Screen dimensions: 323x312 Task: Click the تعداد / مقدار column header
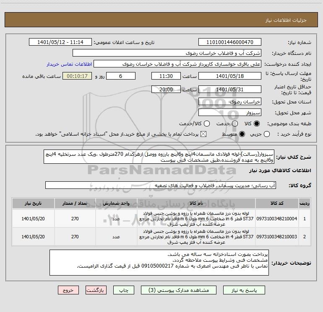pos(75,203)
